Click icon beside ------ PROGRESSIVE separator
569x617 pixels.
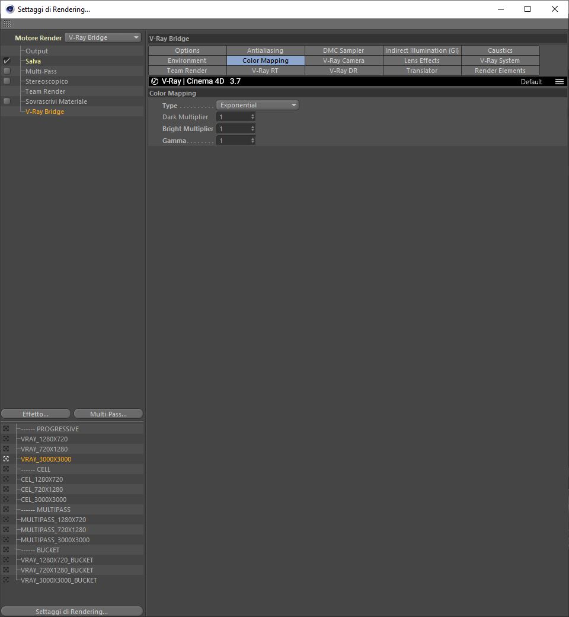6,428
